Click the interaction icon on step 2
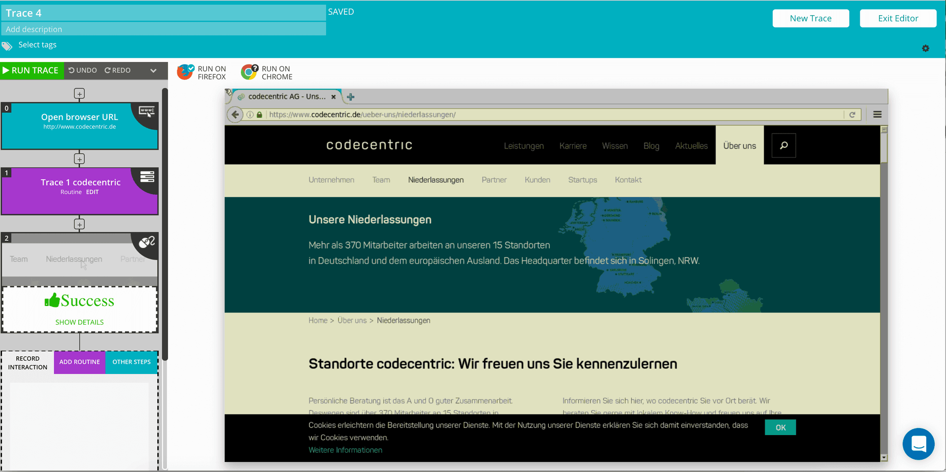 [x=146, y=242]
